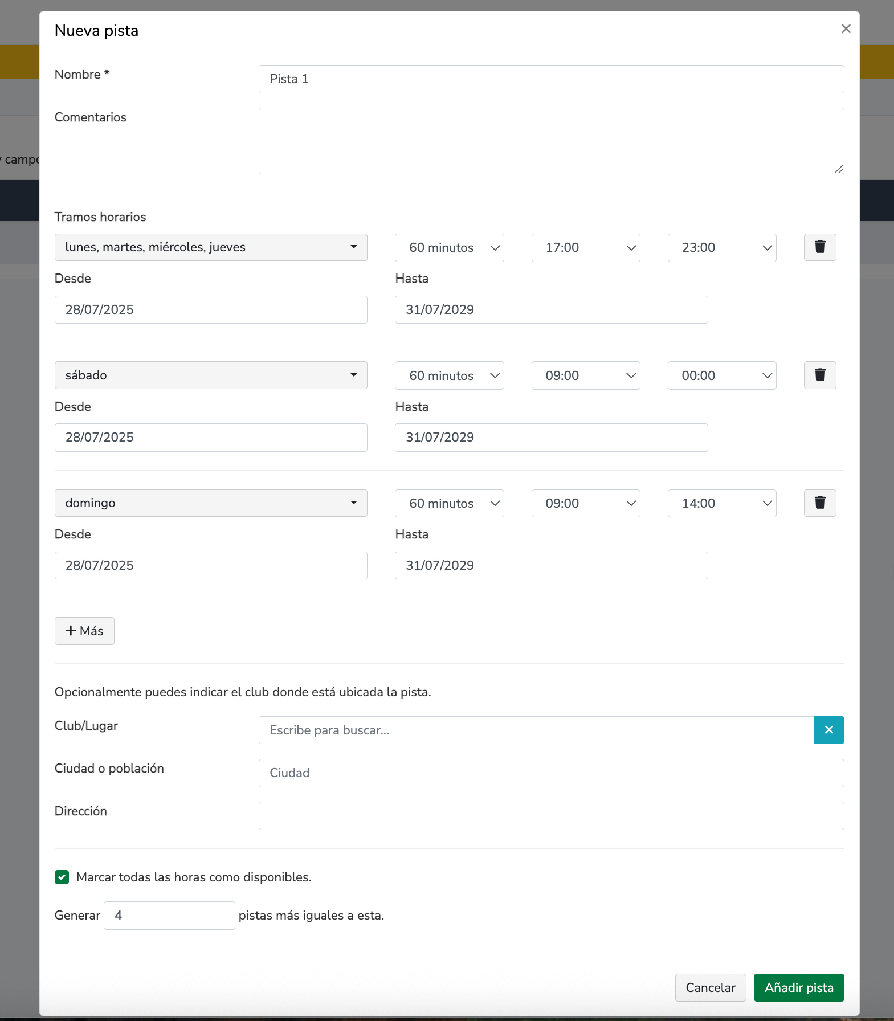The image size is (894, 1021).
Task: Change the 23:00 end time dropdown
Action: pyautogui.click(x=721, y=248)
